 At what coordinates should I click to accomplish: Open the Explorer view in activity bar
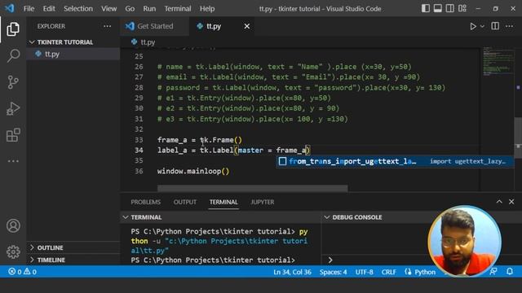(x=13, y=29)
